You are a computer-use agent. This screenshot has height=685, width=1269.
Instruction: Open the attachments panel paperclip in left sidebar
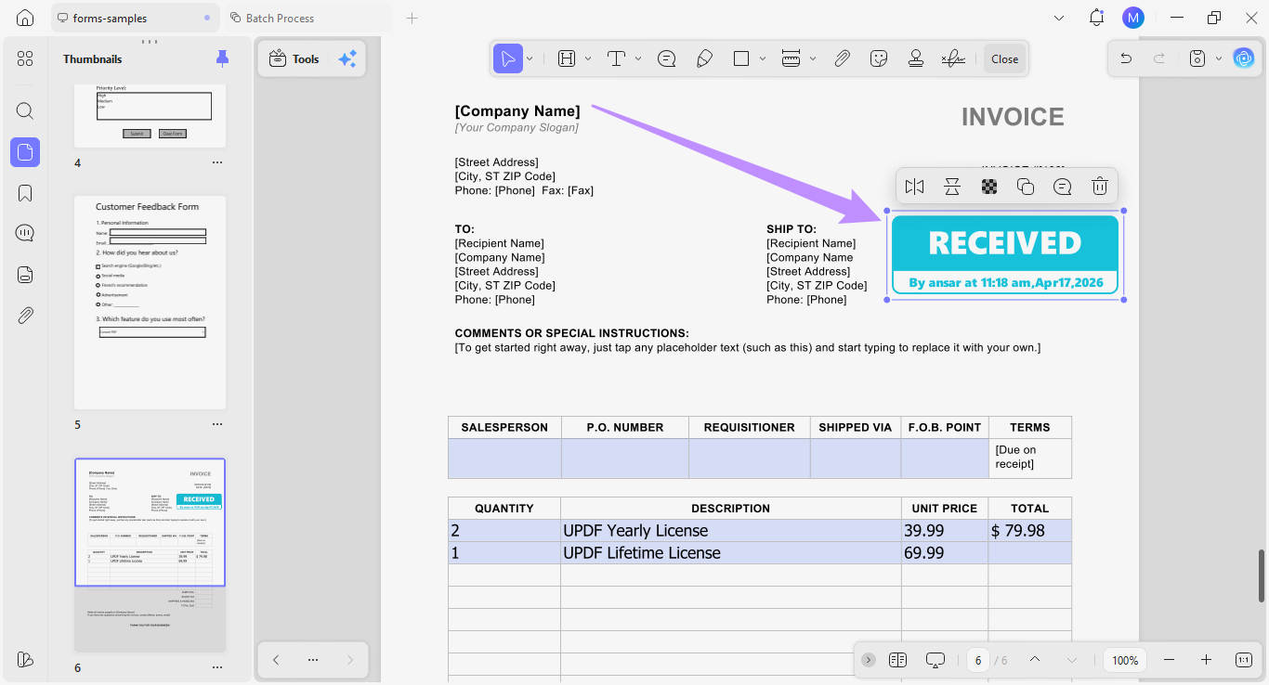pos(25,316)
